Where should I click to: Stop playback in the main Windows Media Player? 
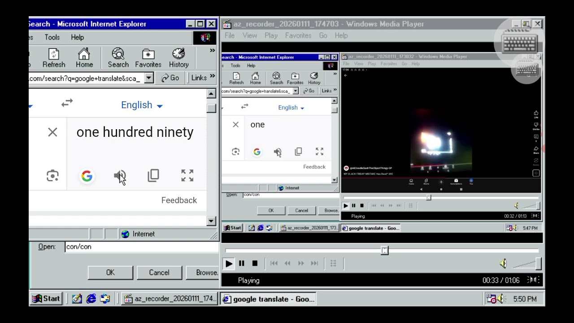255,263
